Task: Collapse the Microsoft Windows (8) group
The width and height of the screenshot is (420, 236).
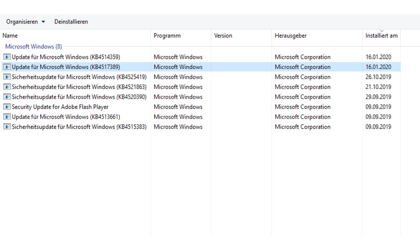Action: (x=34, y=47)
